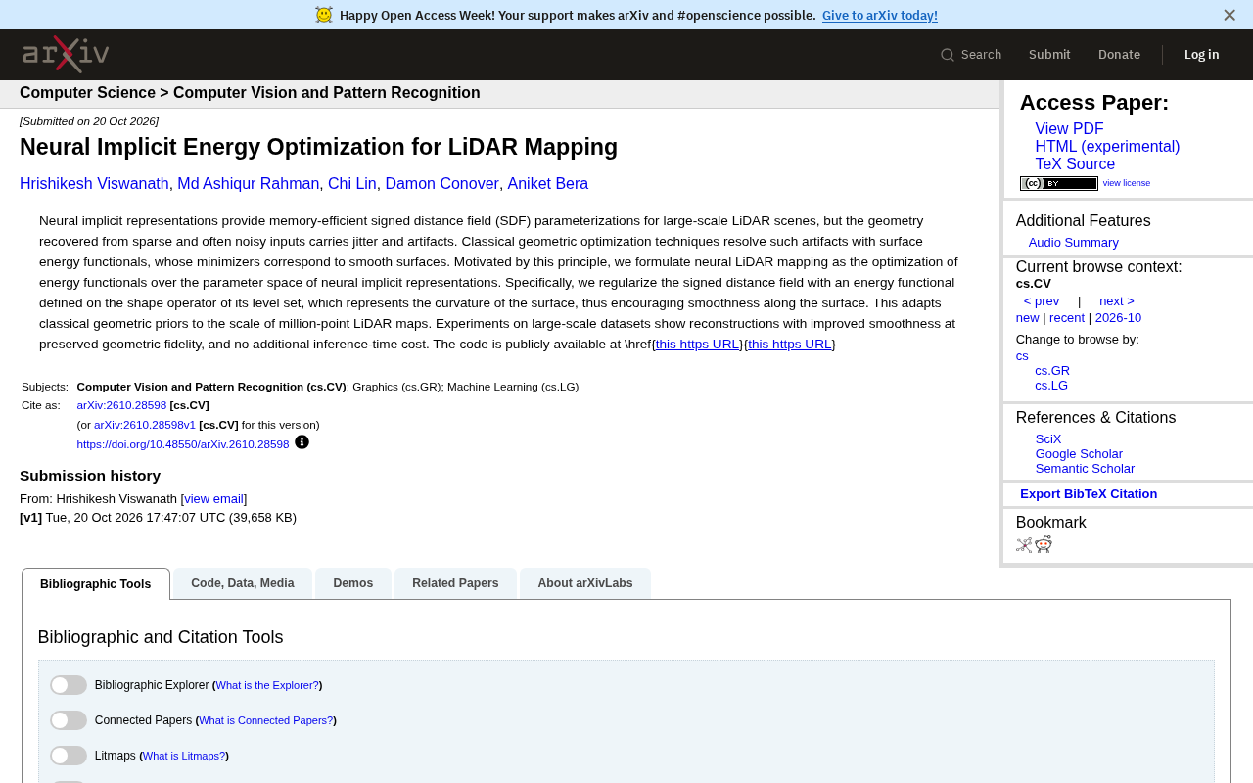Go to previous paper via prev link

tap(1042, 301)
